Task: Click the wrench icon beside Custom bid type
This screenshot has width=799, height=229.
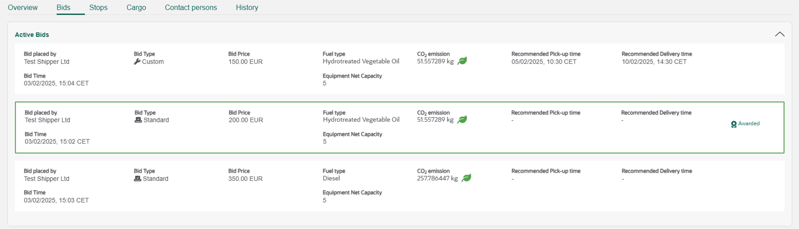Action: tap(137, 62)
